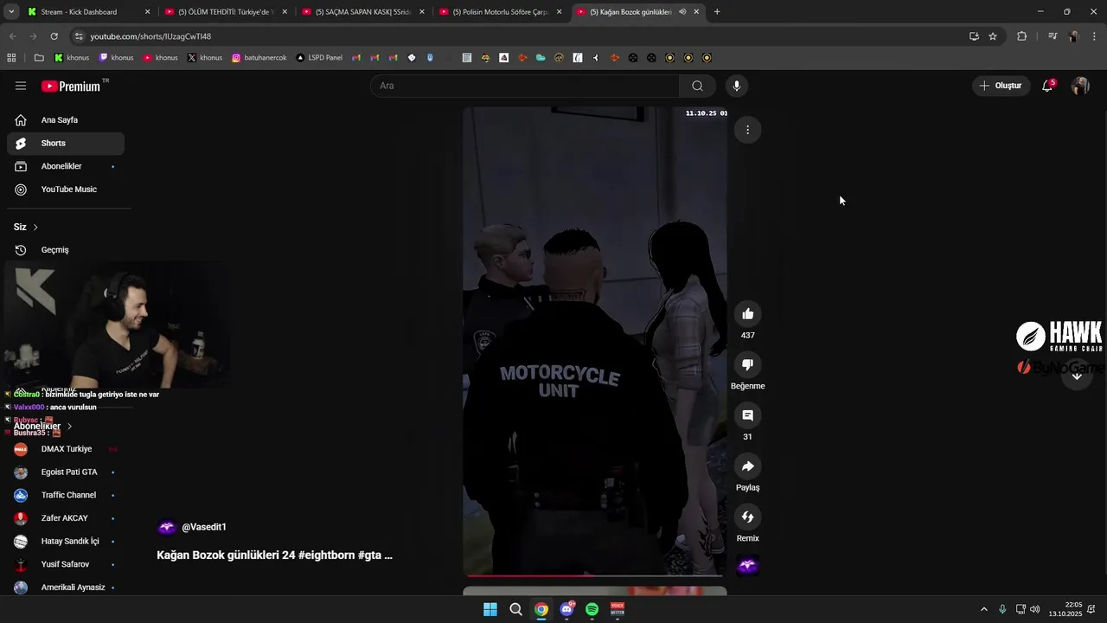Install app icon in address bar
Screen dimensions: 1107x623
(x=974, y=36)
